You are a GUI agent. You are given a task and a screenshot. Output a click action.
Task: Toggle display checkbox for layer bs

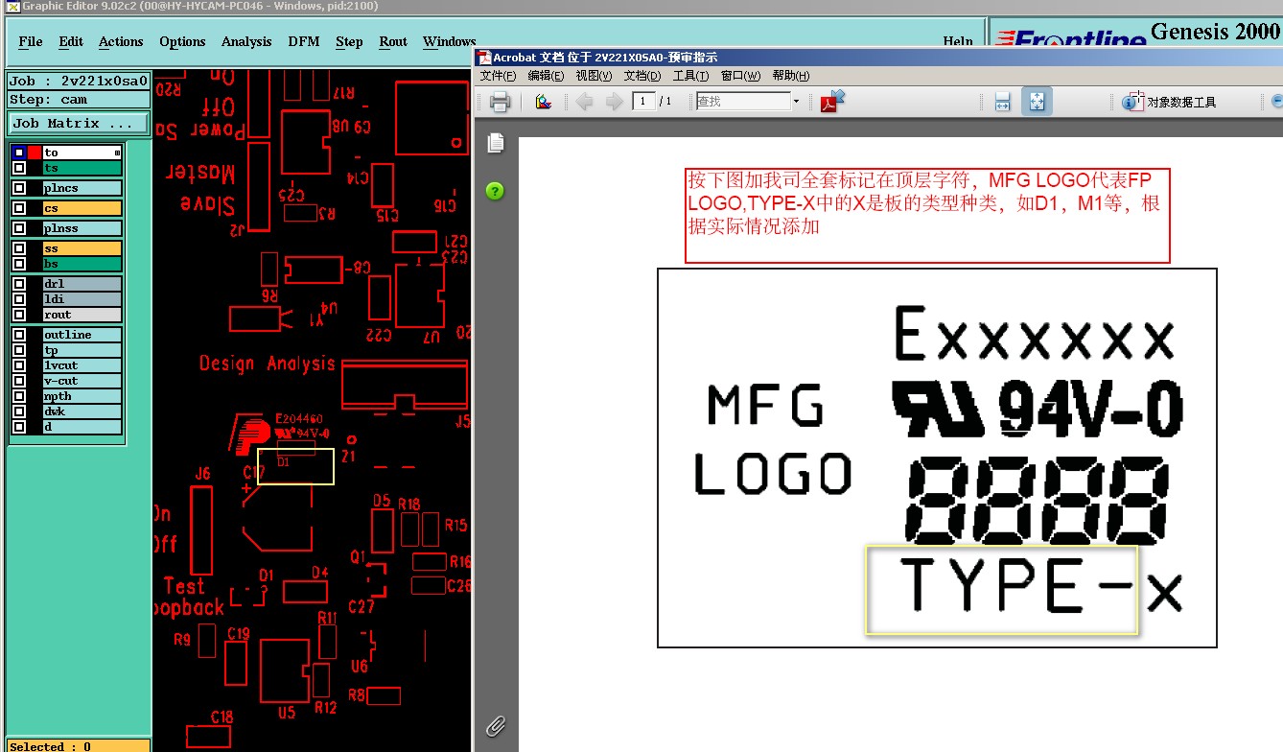pos(19,264)
